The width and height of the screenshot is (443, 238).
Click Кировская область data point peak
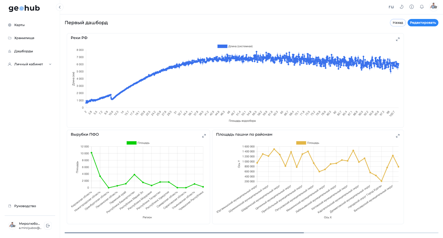point(92,153)
